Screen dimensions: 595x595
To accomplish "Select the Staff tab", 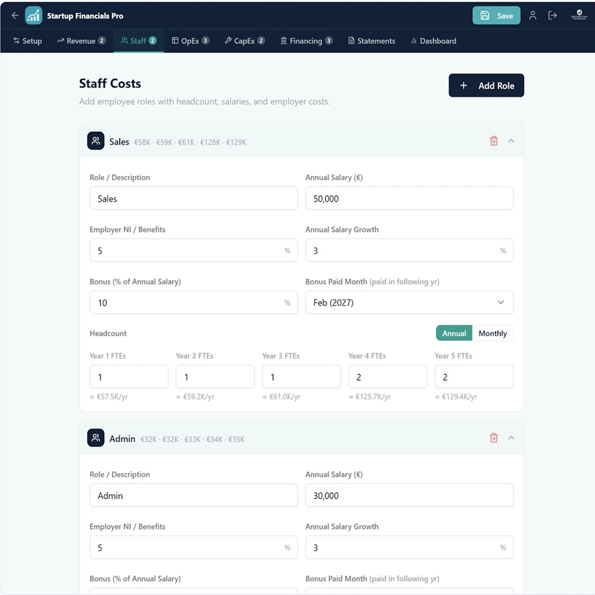I will pos(138,41).
